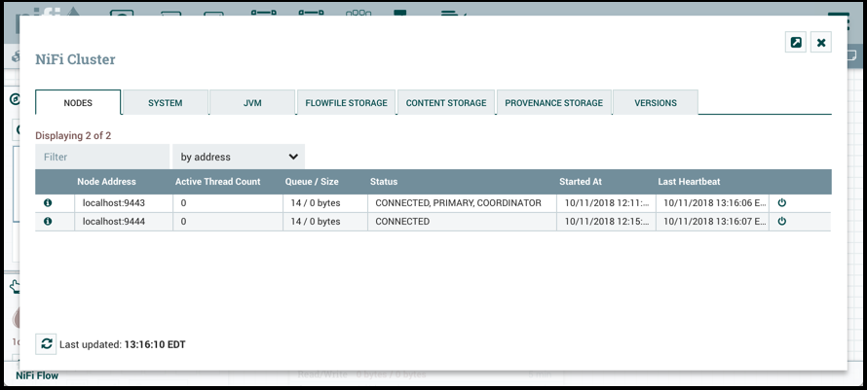Focus the Filter text field
The height and width of the screenshot is (390, 867).
point(102,157)
